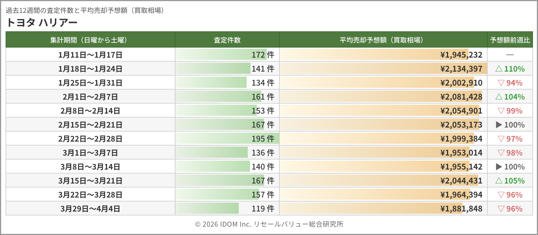
Task: Click the red down triangle beside 97%
Action: (501, 139)
